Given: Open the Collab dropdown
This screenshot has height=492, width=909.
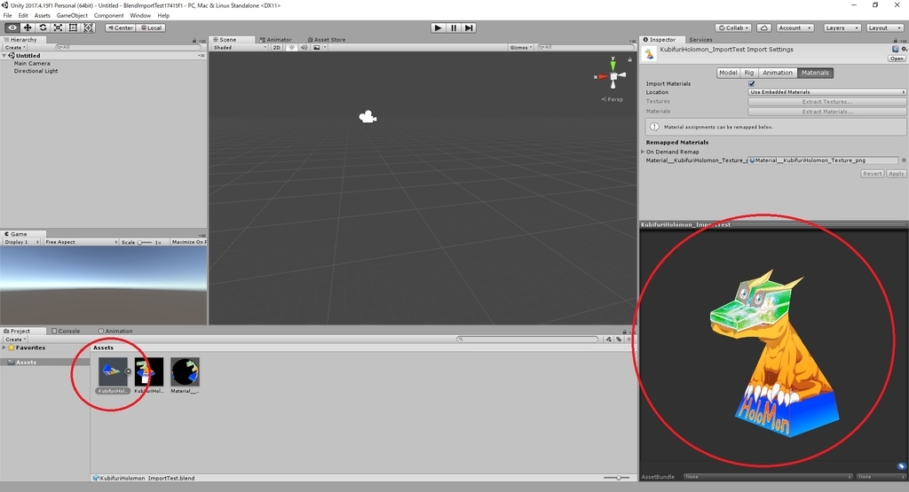Looking at the screenshot, I should (733, 27).
